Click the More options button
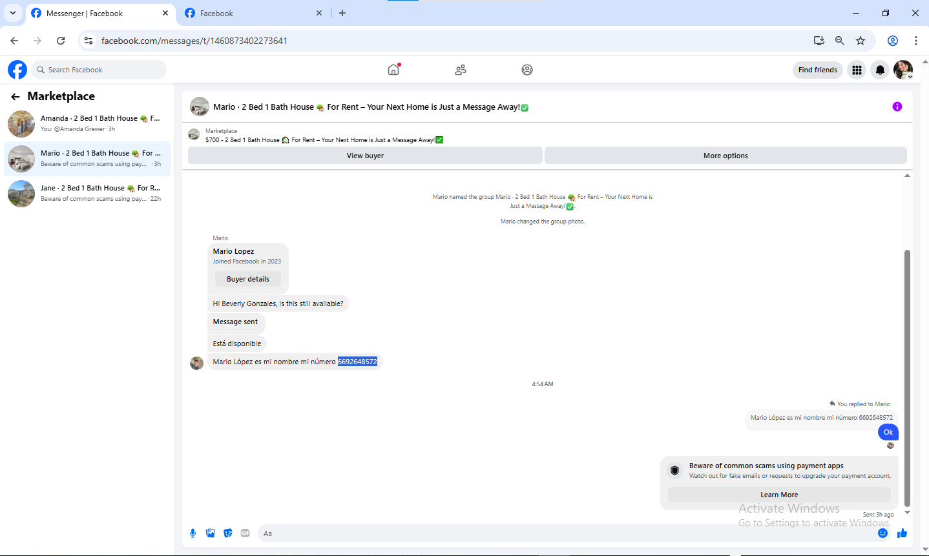This screenshot has height=556, width=929. pyautogui.click(x=725, y=156)
